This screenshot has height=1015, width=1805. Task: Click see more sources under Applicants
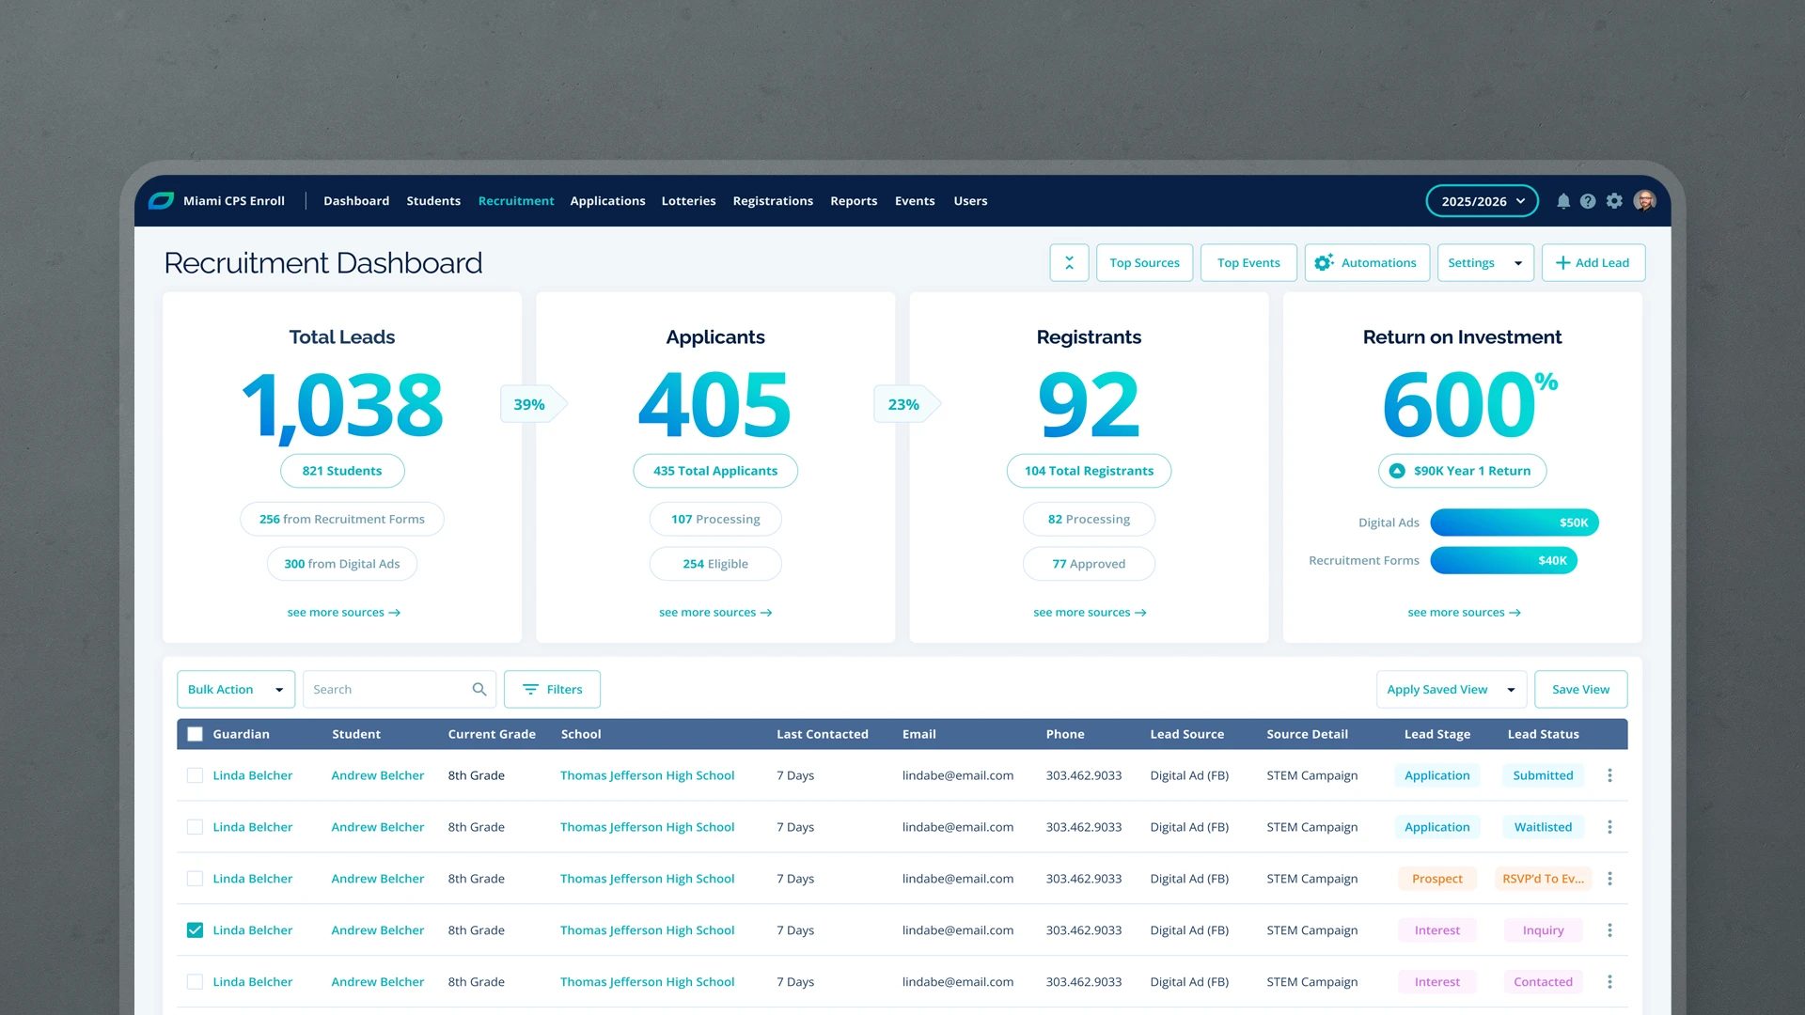point(714,613)
